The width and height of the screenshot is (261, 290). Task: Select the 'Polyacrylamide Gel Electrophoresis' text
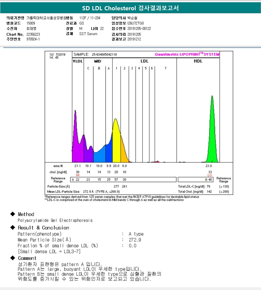coord(55,220)
